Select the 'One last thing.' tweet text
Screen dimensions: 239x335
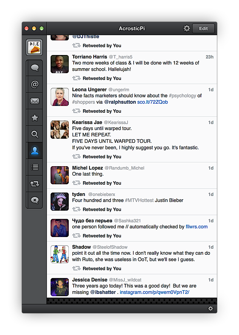(88, 174)
